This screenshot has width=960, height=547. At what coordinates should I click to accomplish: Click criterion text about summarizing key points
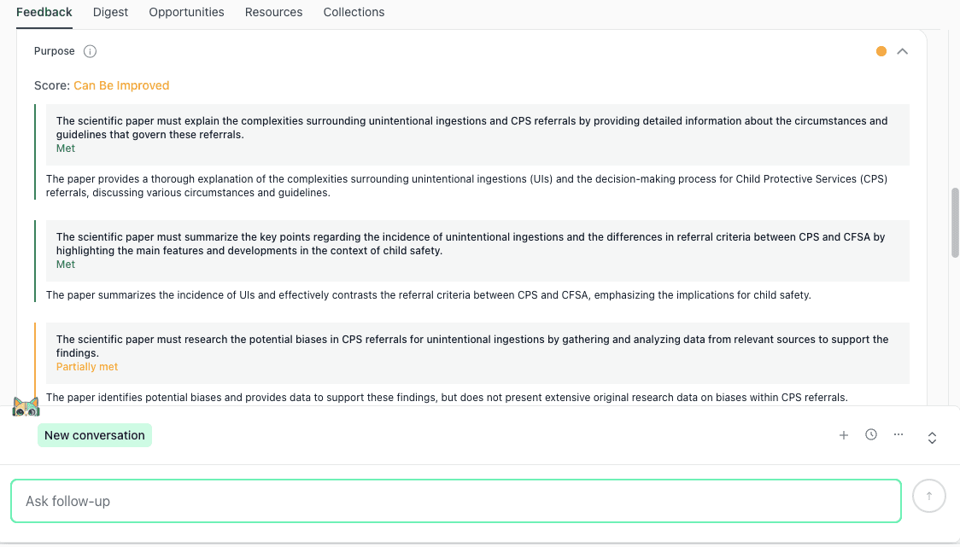pos(471,243)
